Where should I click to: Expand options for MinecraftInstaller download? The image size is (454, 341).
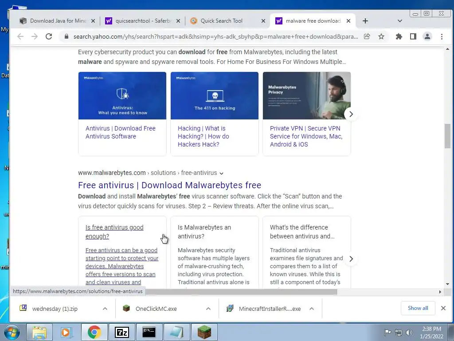[312, 309]
